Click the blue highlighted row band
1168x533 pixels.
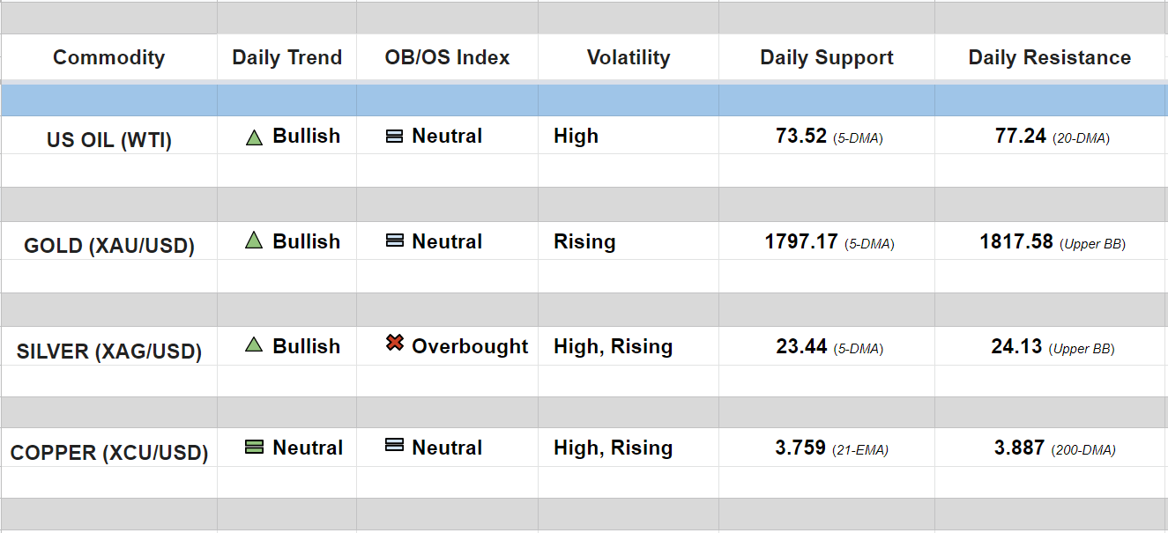[x=584, y=100]
